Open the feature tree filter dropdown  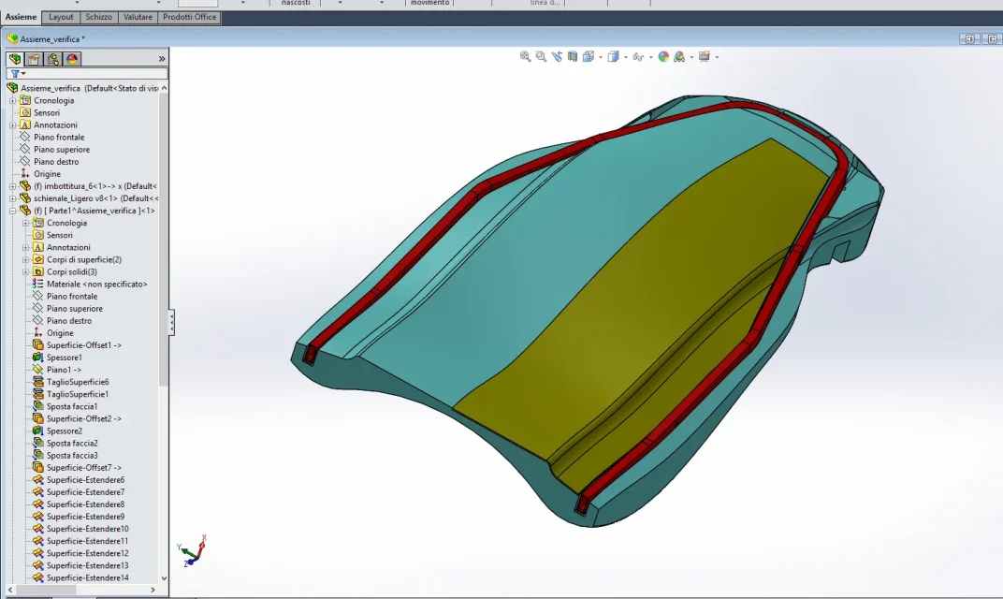tap(18, 74)
